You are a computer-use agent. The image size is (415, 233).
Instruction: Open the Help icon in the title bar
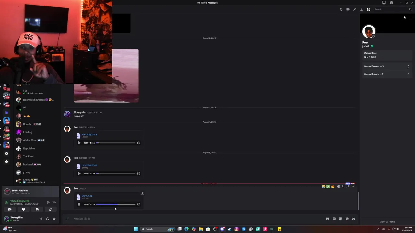point(391,3)
